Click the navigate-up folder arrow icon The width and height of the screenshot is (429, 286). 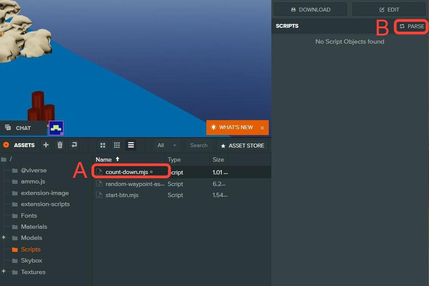click(74, 145)
